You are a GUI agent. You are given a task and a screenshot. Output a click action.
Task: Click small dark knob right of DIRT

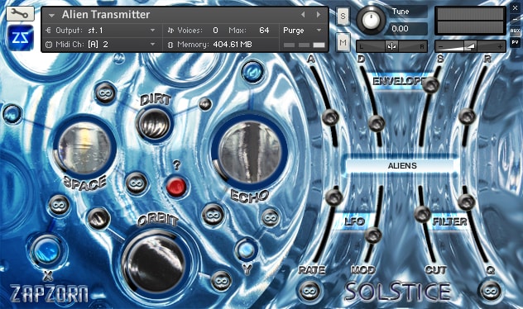(x=205, y=104)
